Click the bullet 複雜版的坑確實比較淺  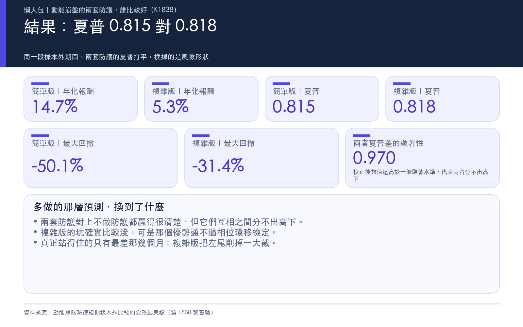(x=156, y=233)
